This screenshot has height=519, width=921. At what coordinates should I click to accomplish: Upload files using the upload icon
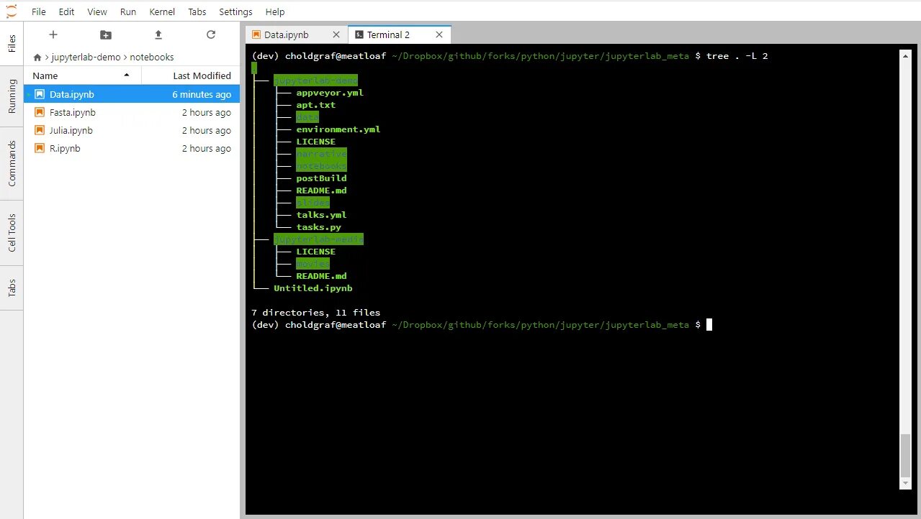(x=158, y=35)
